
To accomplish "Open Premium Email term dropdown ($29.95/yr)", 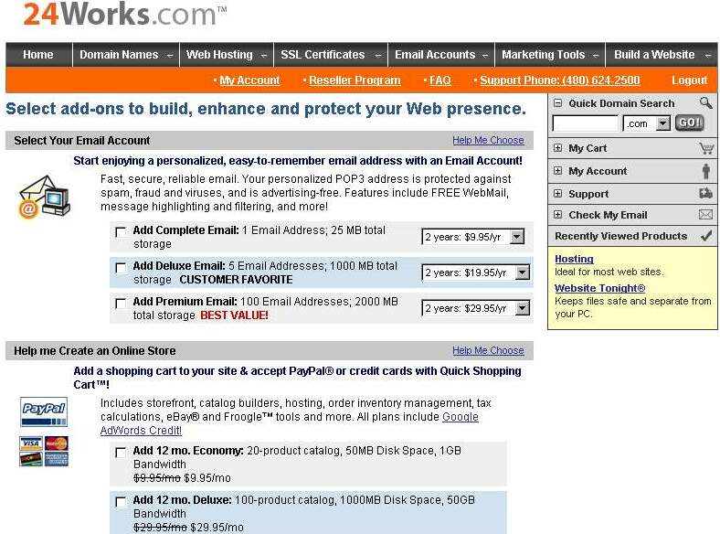I will tap(475, 308).
